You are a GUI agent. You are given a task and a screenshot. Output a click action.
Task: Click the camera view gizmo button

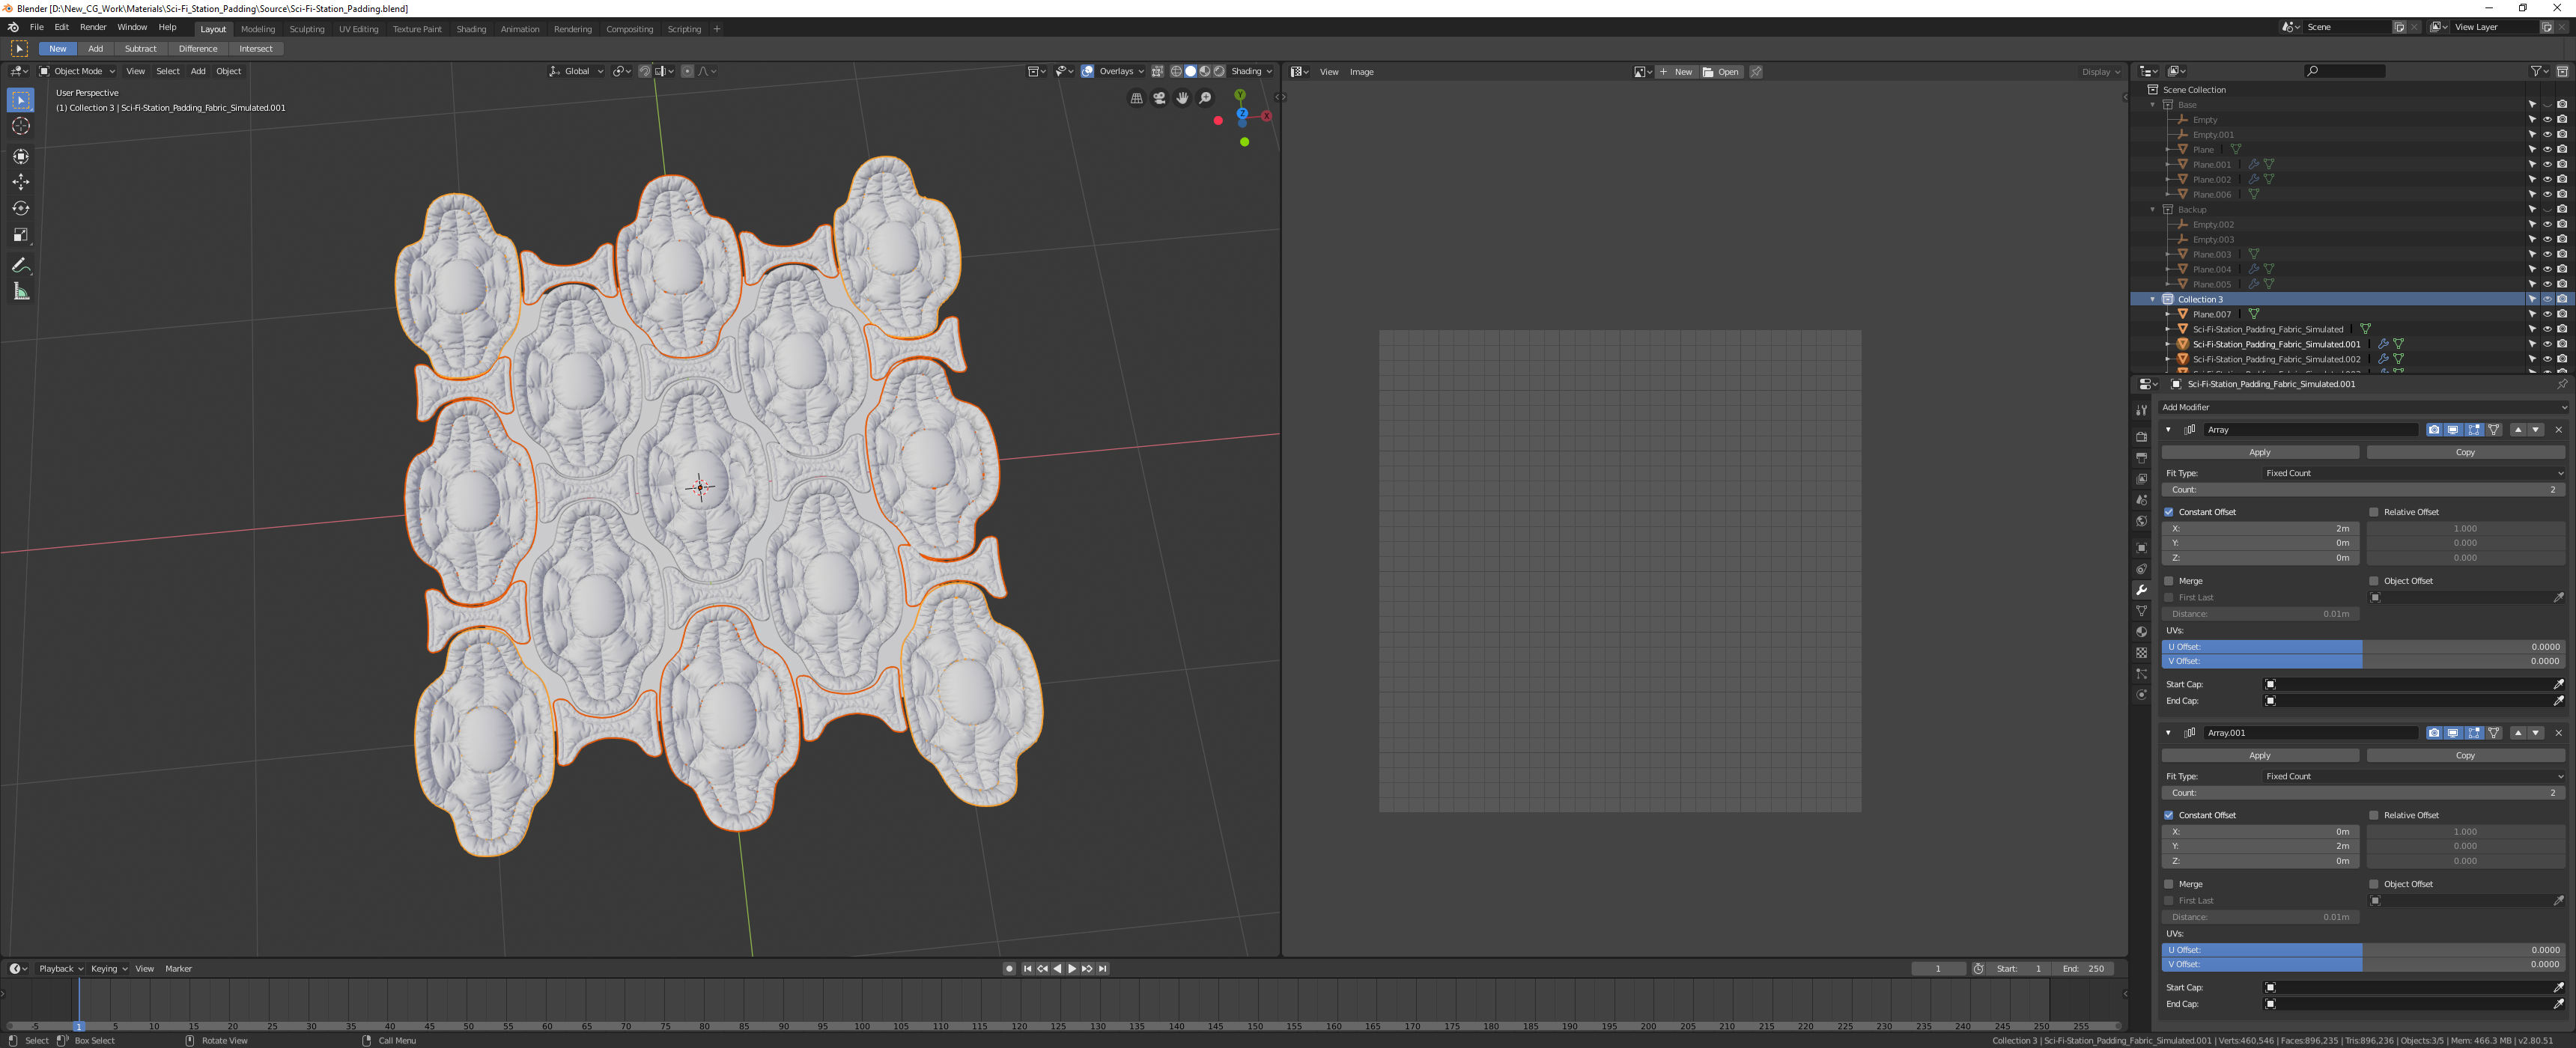click(x=1159, y=98)
